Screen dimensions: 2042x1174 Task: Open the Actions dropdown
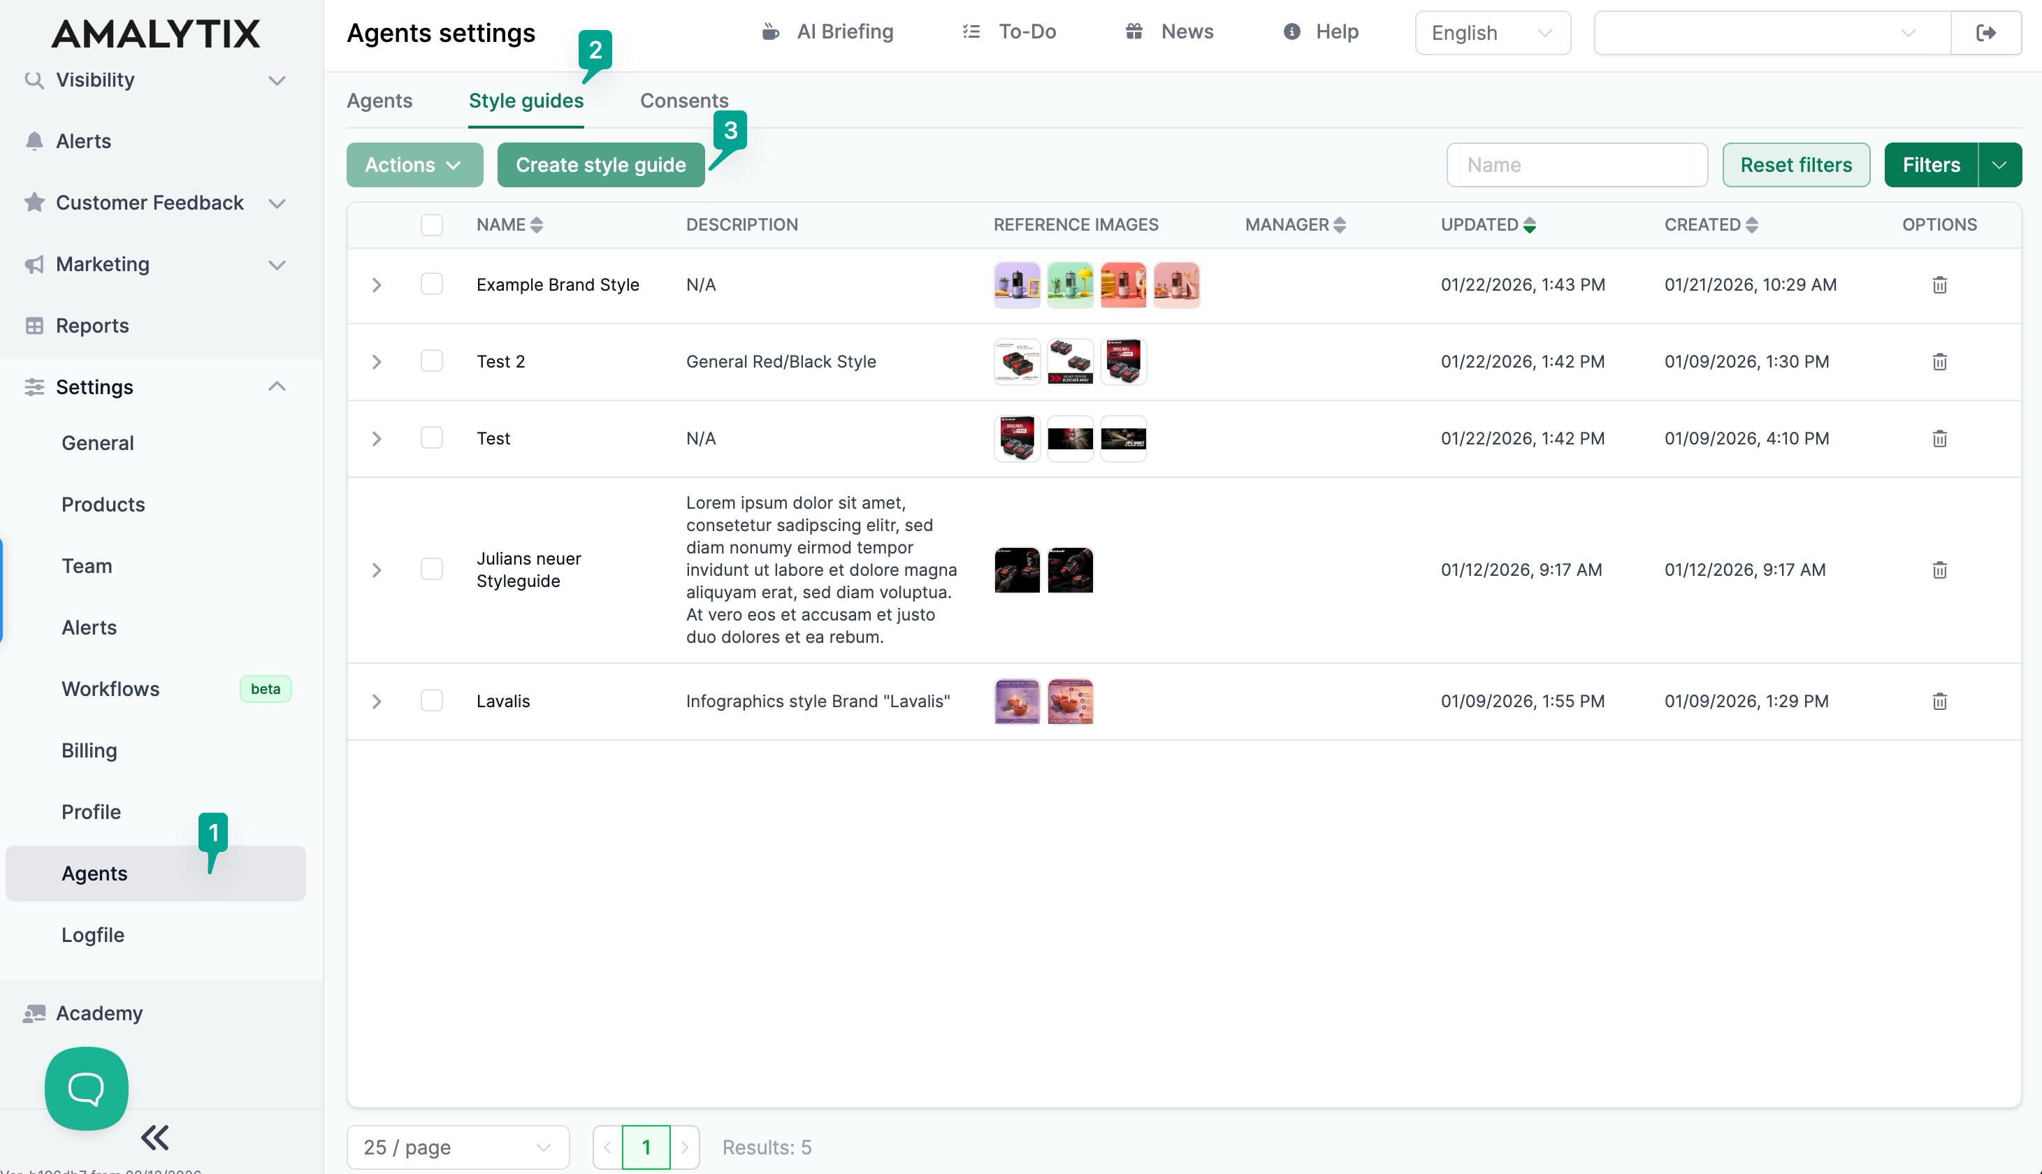tap(414, 166)
